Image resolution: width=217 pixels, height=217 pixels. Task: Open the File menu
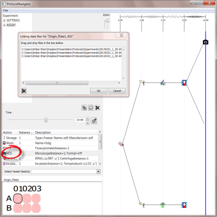5,10
